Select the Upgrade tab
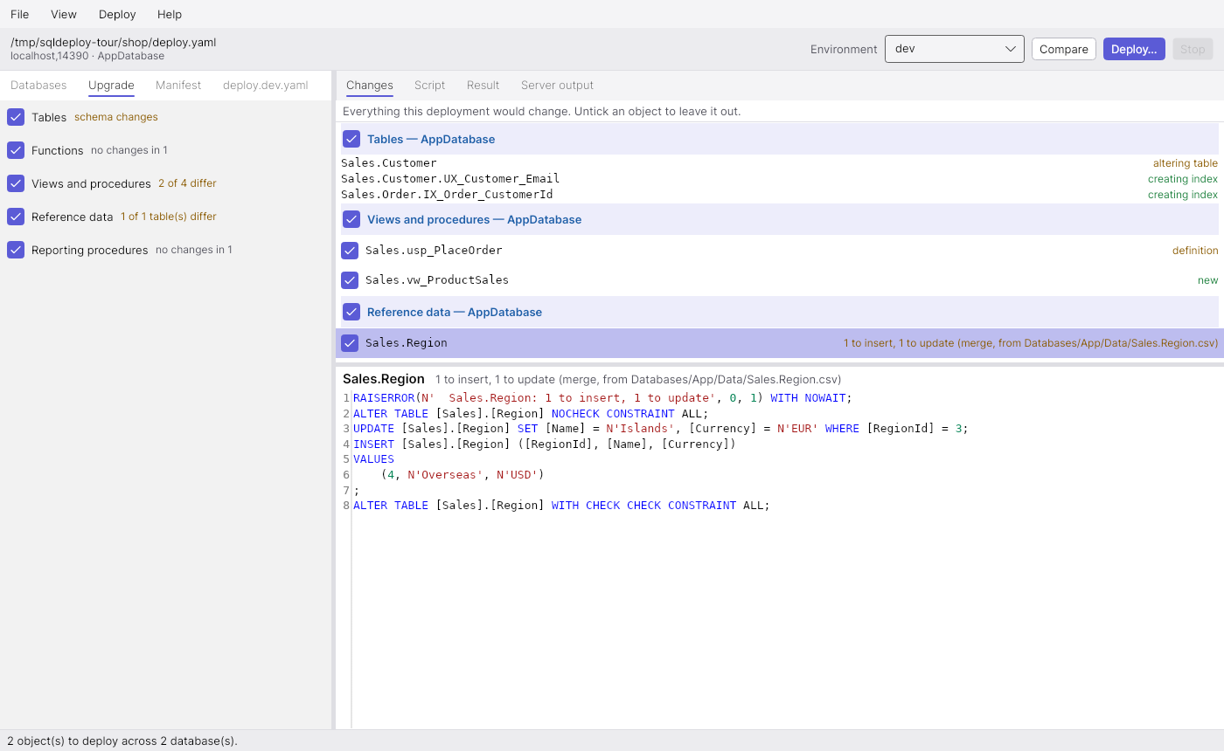 coord(111,85)
